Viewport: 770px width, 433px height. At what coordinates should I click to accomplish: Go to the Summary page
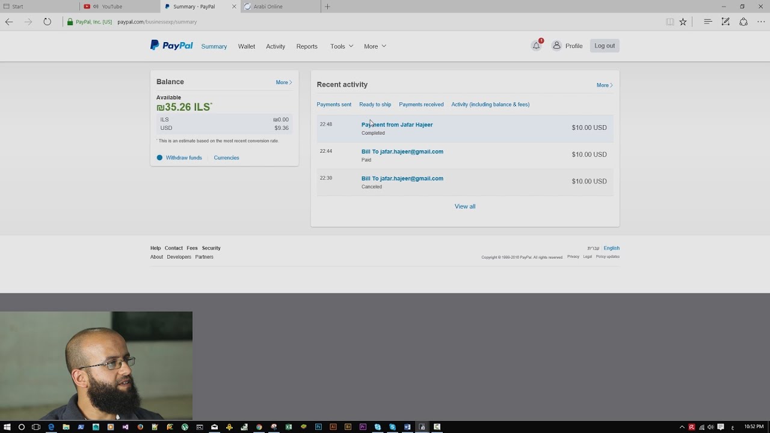pyautogui.click(x=214, y=46)
